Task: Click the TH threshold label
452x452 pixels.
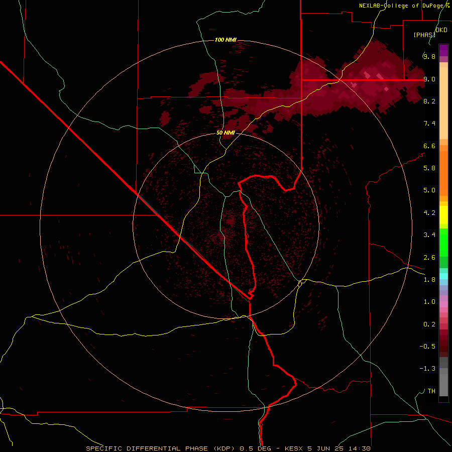Action: pyautogui.click(x=431, y=391)
